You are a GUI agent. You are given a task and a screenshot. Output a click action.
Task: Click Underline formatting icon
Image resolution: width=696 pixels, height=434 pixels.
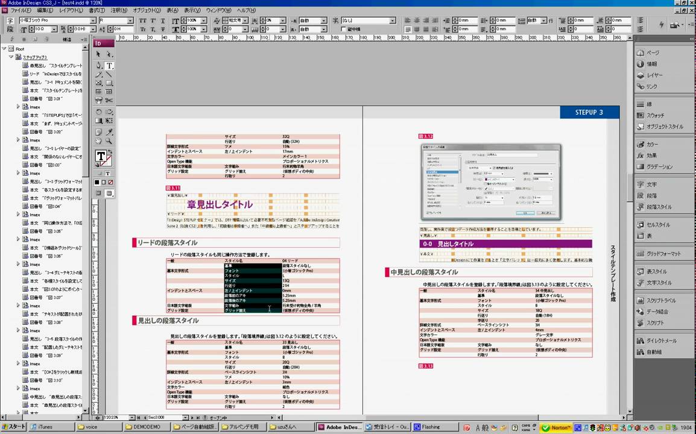coord(163,20)
